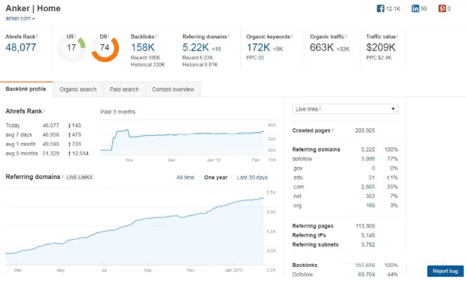The height and width of the screenshot is (281, 466).
Task: Click the dofollow count 3,998
Action: [368, 158]
